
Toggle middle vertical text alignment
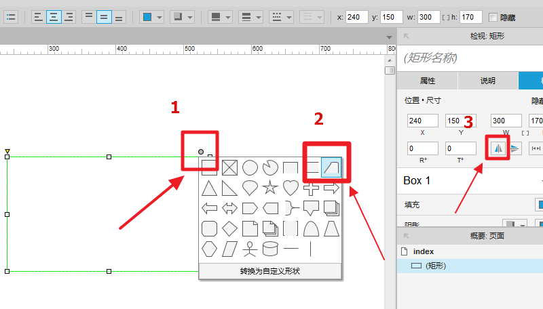[x=104, y=16]
